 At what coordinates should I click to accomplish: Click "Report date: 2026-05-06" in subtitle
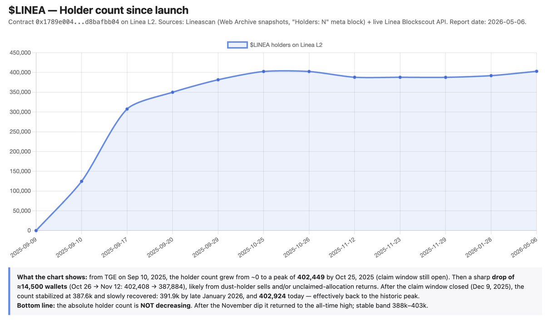coord(488,22)
